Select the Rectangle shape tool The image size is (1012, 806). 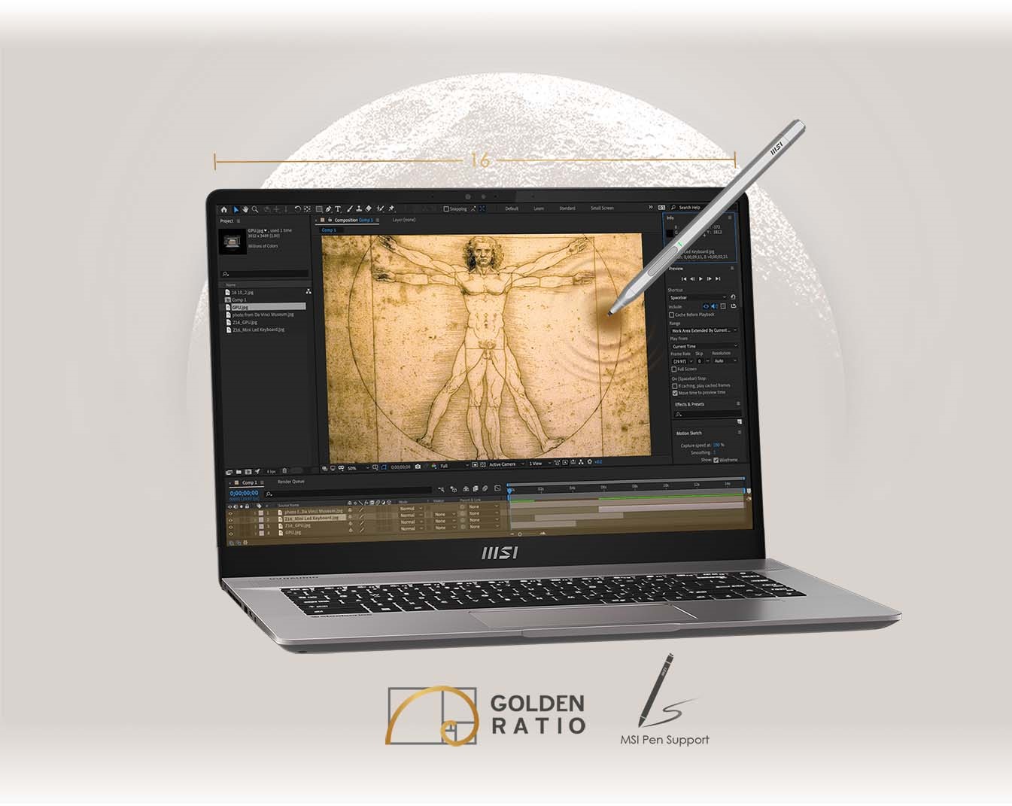point(319,209)
